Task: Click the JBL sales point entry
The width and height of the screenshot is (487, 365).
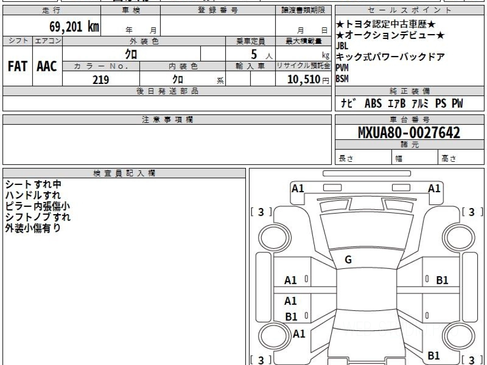Action: (x=343, y=46)
